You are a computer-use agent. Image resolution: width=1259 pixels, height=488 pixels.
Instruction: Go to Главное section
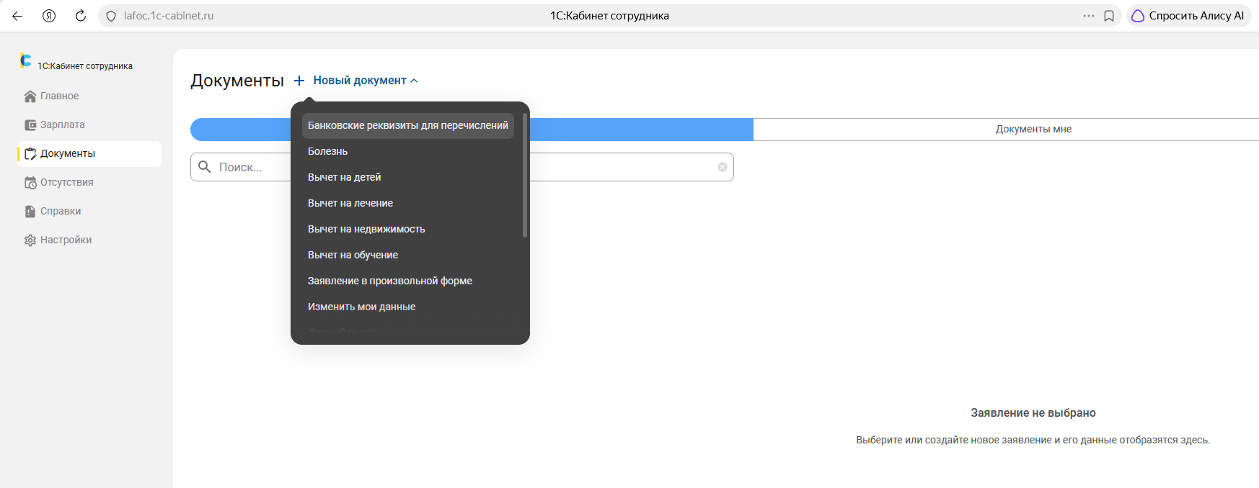pyautogui.click(x=89, y=96)
